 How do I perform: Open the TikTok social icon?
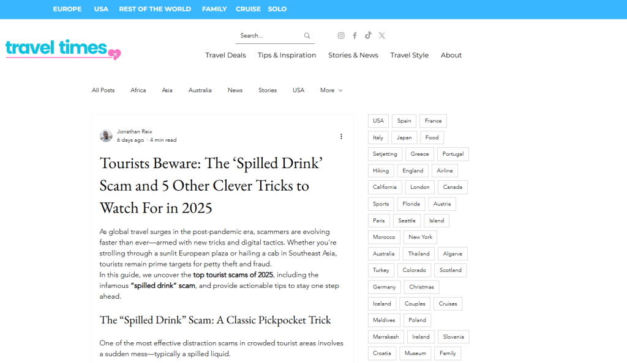[x=368, y=35]
